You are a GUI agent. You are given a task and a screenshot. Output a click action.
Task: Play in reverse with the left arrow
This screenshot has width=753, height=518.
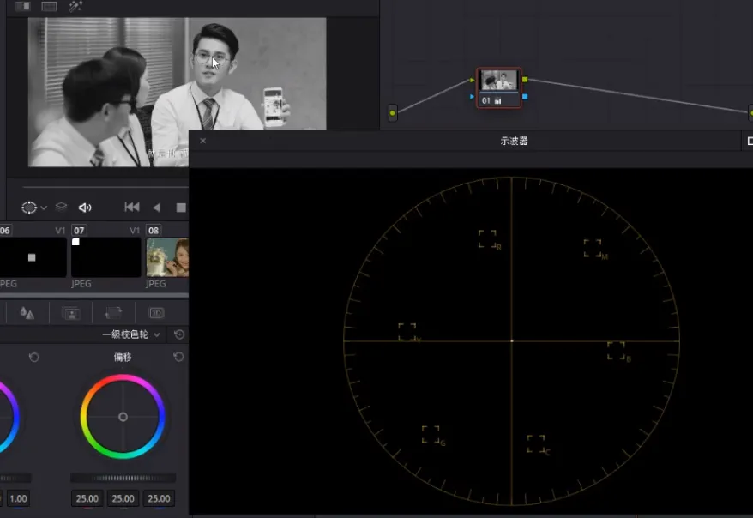[x=157, y=208]
